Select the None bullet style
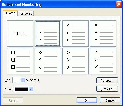This screenshot has height=106, width=123. click(20, 34)
